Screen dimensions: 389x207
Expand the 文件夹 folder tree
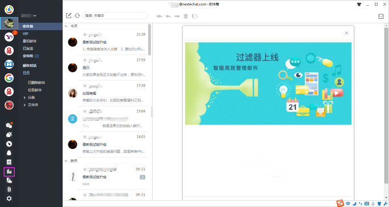pyautogui.click(x=24, y=105)
